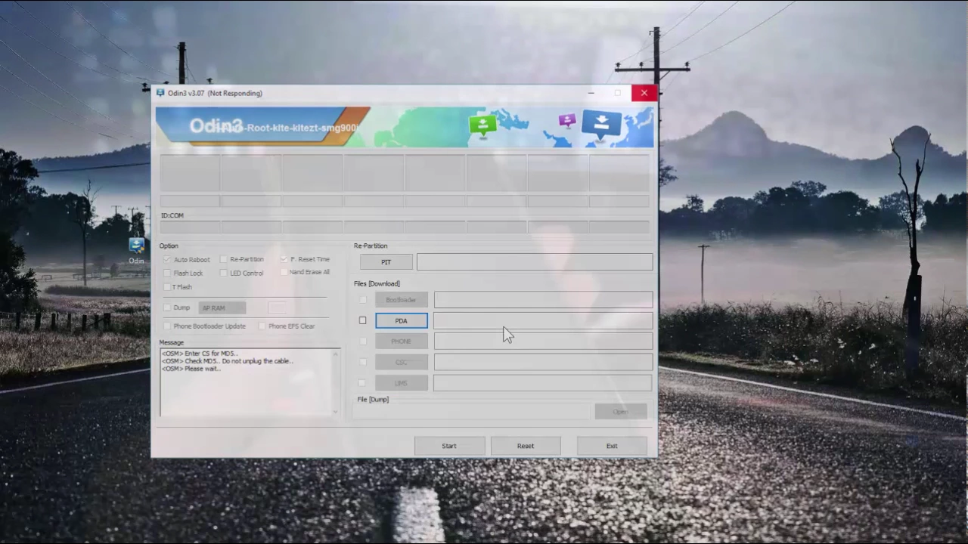The height and width of the screenshot is (544, 968).
Task: Click the Bootloader file path field
Action: click(543, 300)
